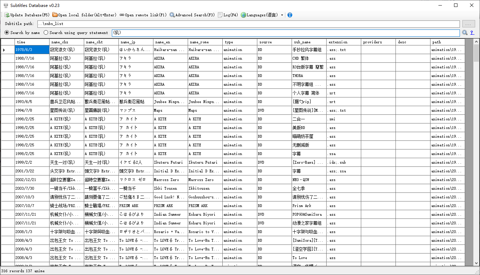Sort by the 'name_cht' column header

(x=101, y=42)
